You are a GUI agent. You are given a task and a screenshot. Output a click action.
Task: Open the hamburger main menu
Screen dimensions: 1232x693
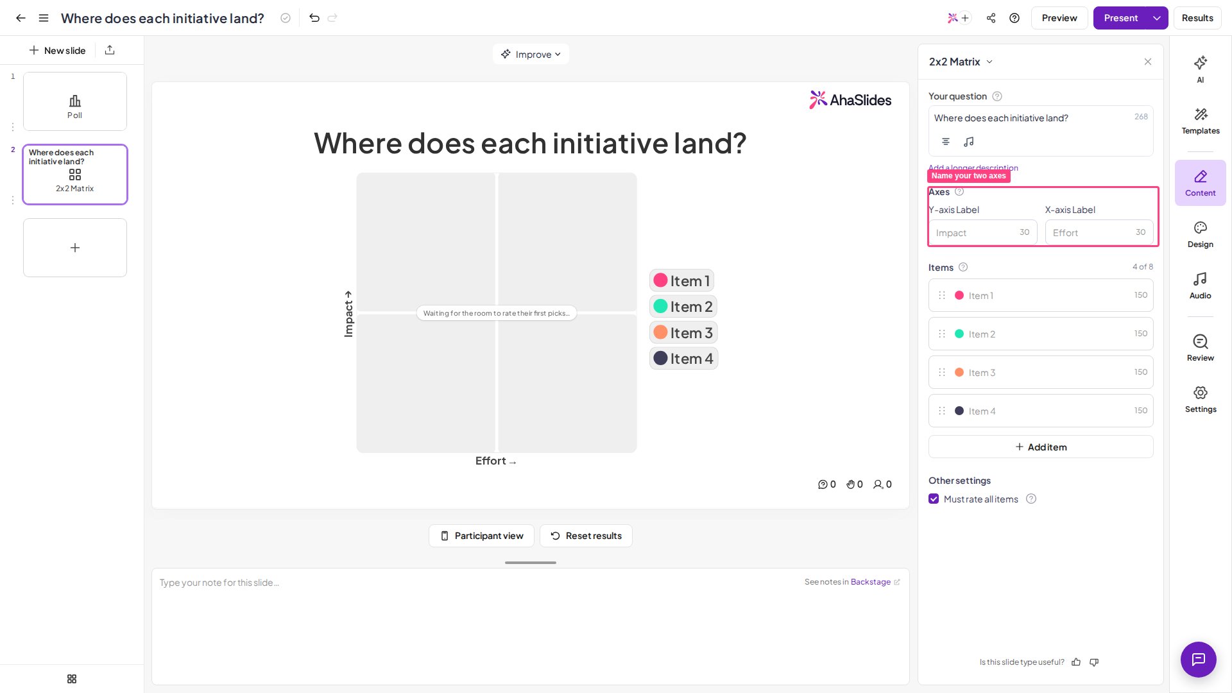[x=44, y=18]
